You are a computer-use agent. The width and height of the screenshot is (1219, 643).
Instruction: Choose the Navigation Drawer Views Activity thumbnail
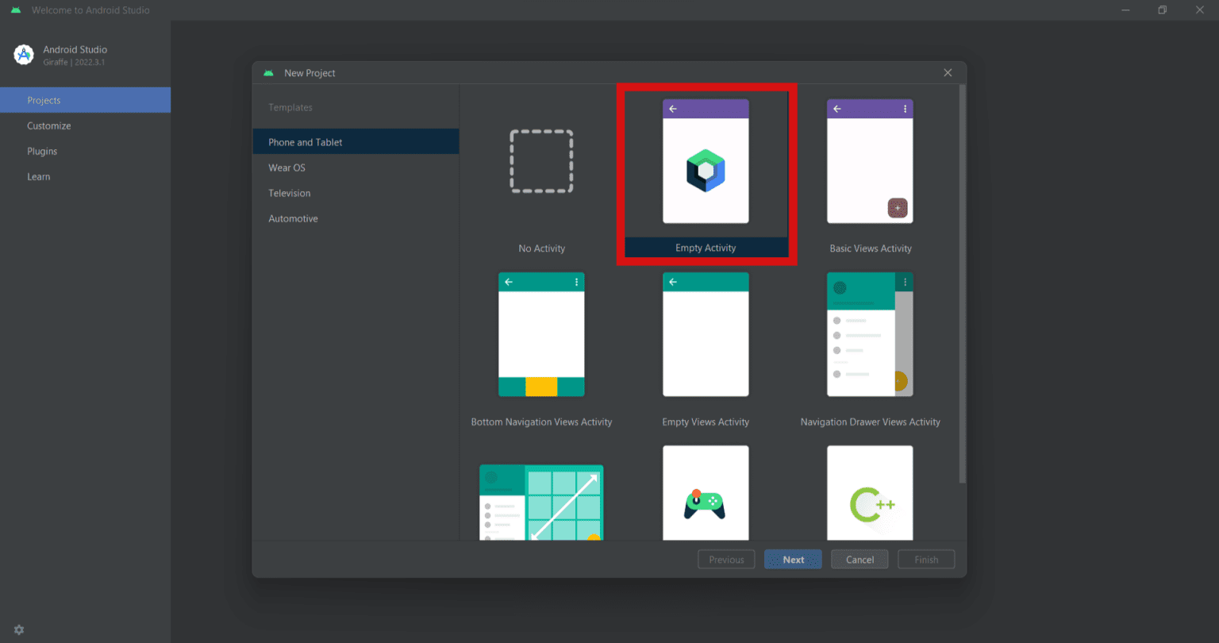coord(870,334)
